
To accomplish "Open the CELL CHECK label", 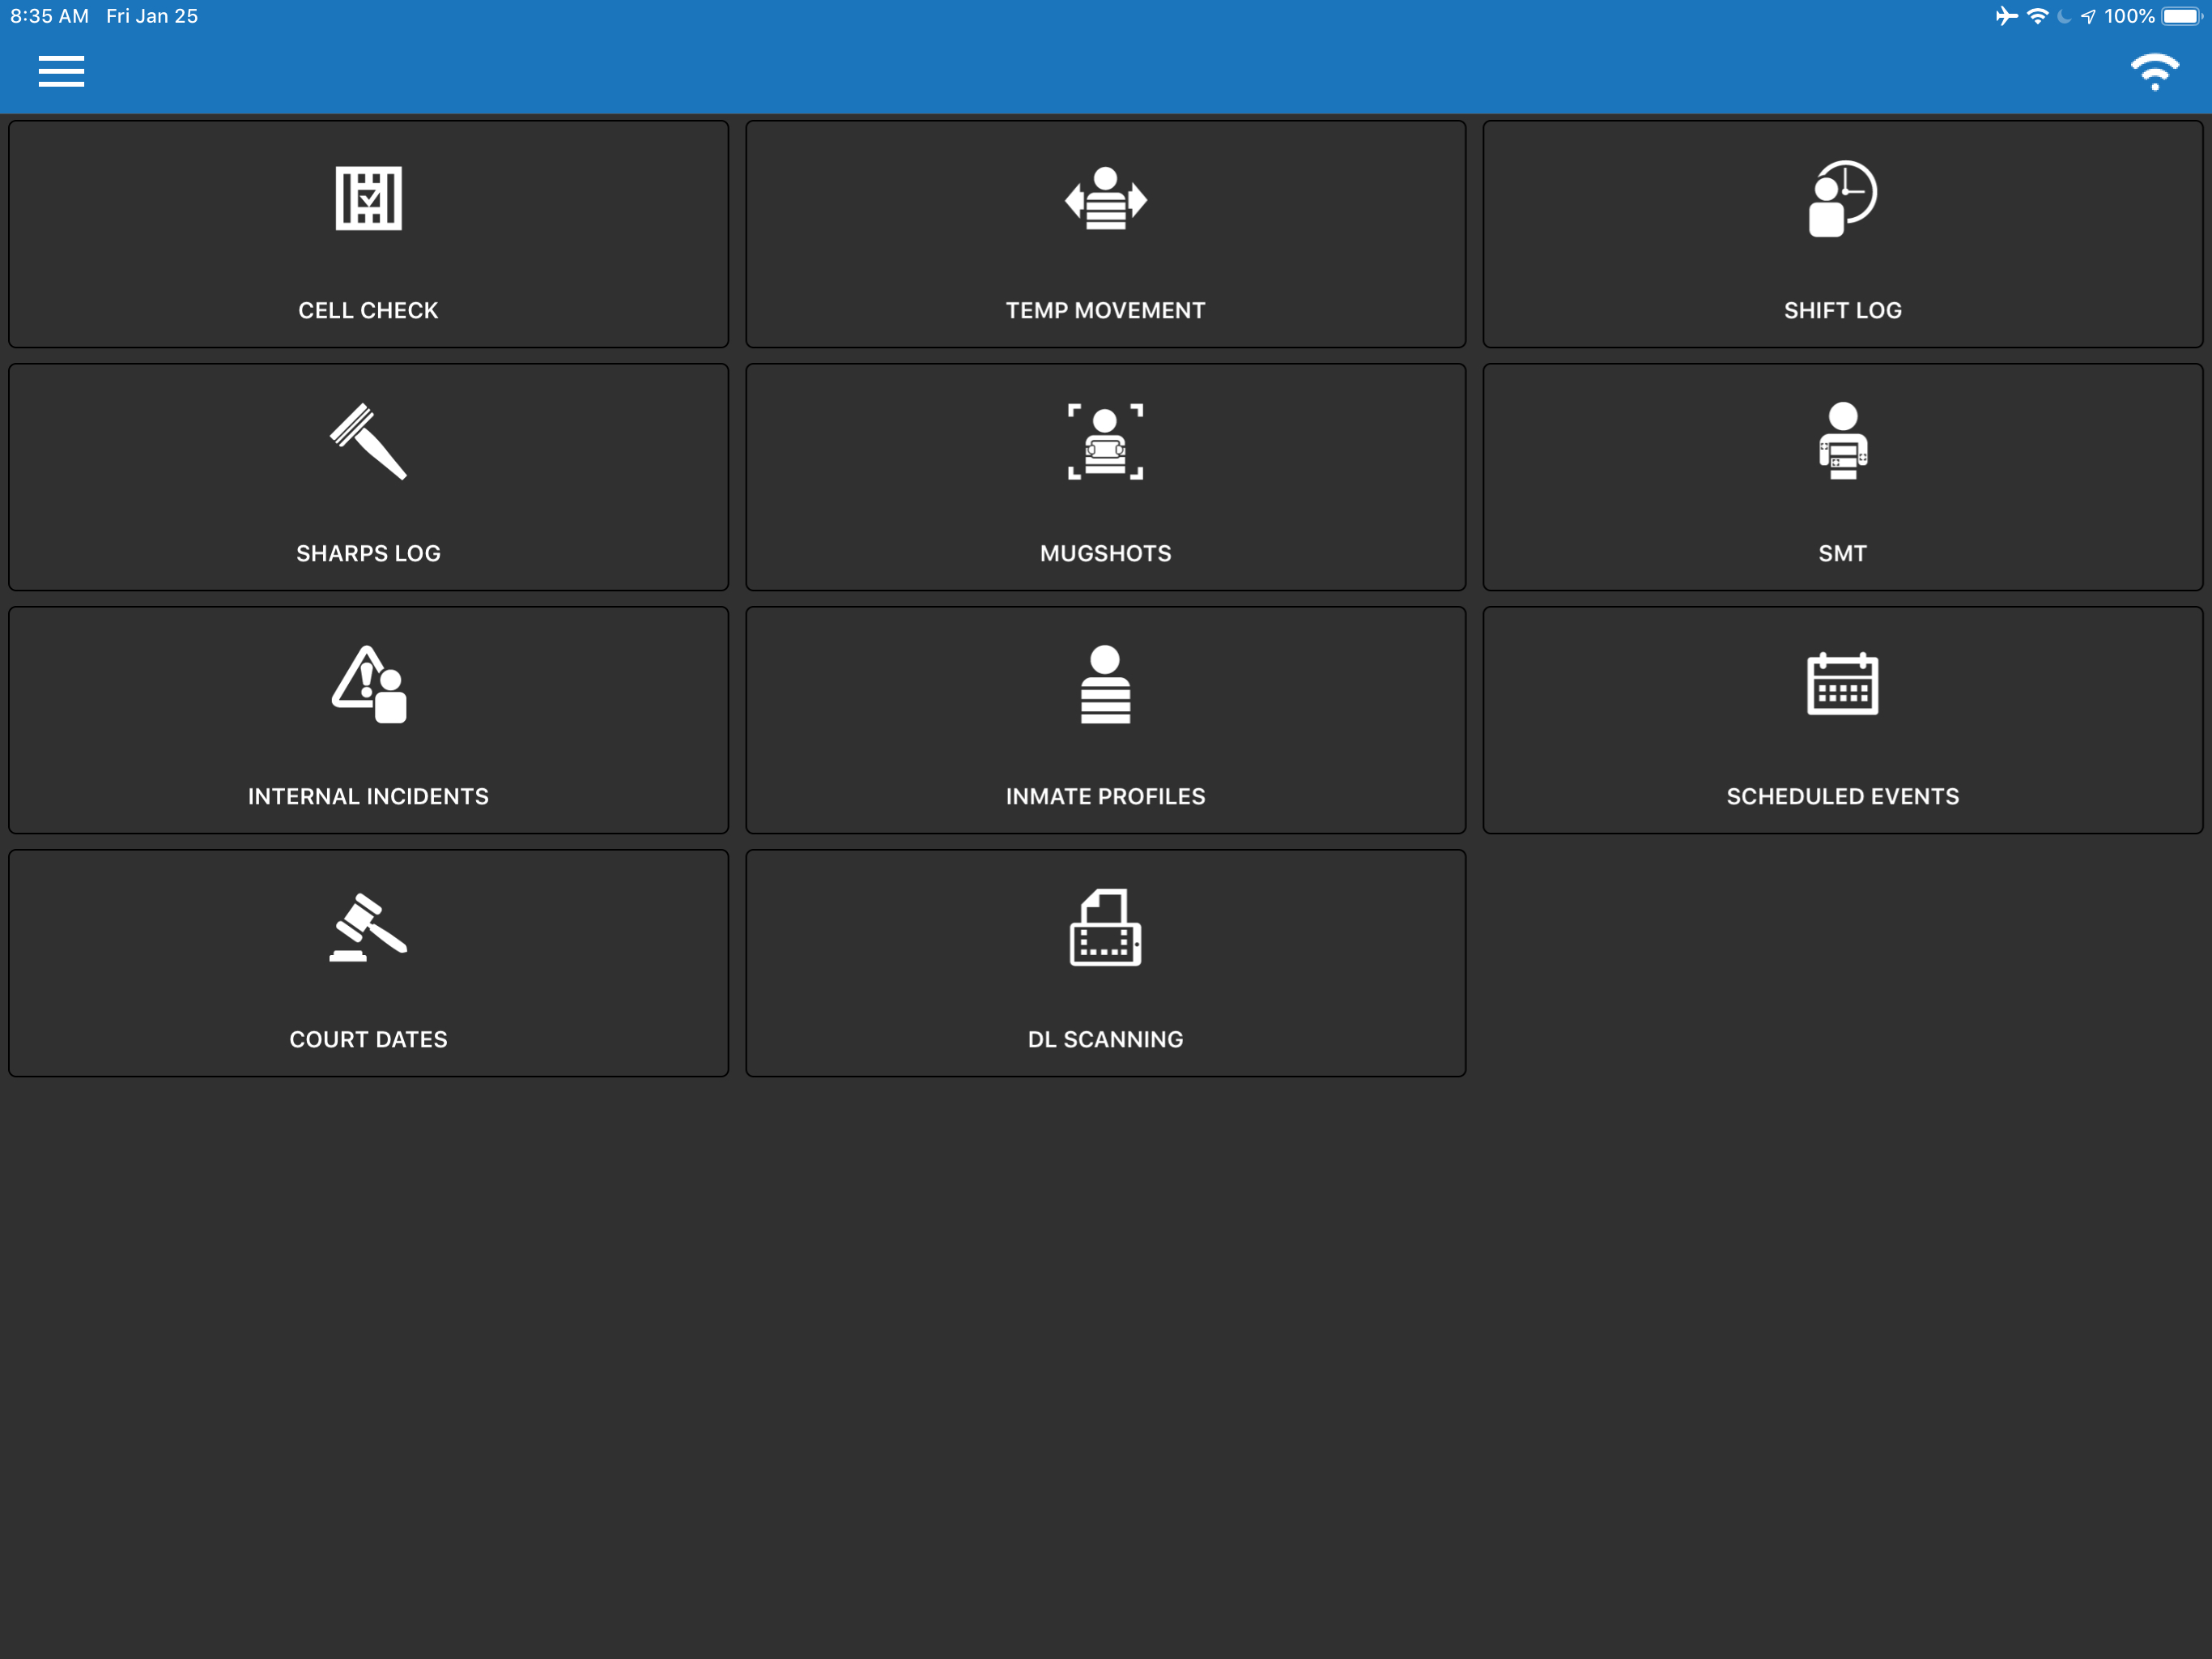I will [x=368, y=310].
